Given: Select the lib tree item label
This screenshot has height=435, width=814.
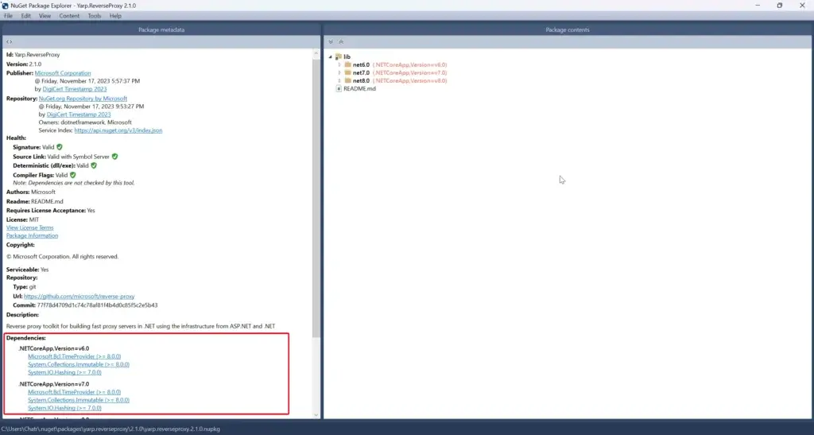Looking at the screenshot, I should tap(347, 57).
